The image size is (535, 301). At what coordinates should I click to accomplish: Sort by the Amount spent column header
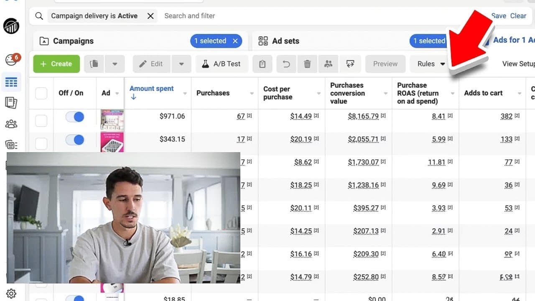point(152,89)
